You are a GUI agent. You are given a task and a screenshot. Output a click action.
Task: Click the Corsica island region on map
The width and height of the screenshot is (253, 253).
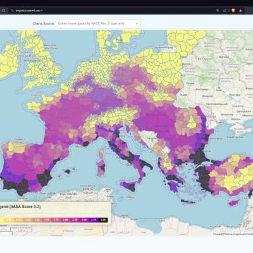click(102, 153)
